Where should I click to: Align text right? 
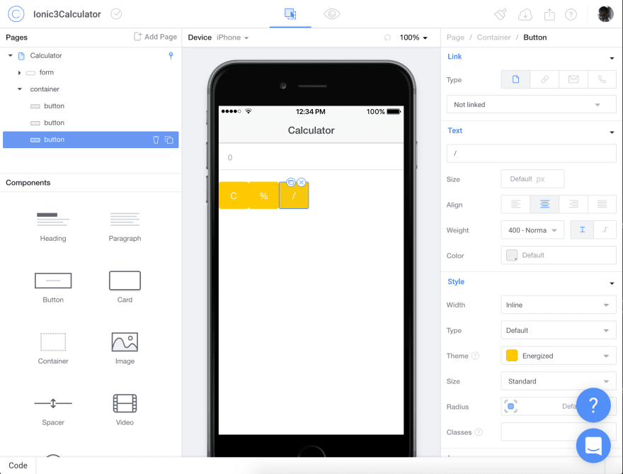[x=573, y=204]
